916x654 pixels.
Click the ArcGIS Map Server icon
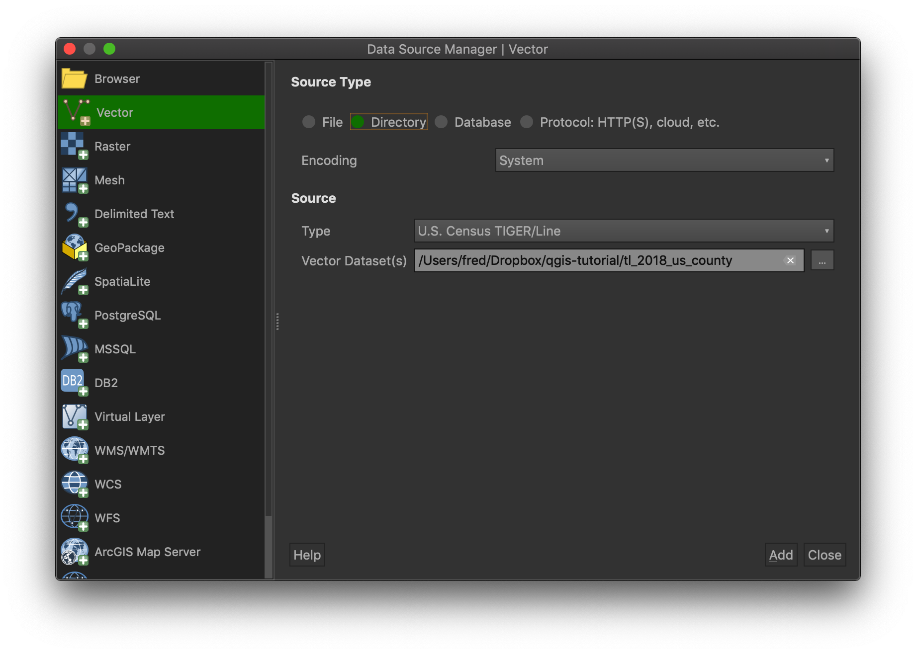[75, 552]
